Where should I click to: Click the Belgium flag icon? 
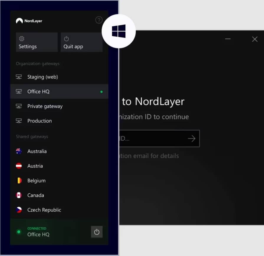[19, 180]
